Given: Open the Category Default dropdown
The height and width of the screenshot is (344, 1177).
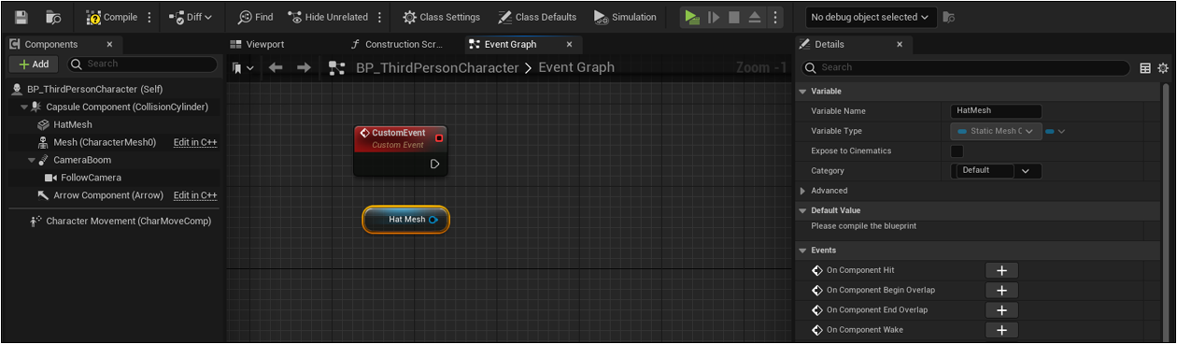Looking at the screenshot, I should tap(996, 170).
